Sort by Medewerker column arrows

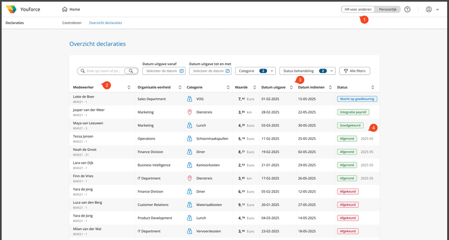pyautogui.click(x=129, y=87)
